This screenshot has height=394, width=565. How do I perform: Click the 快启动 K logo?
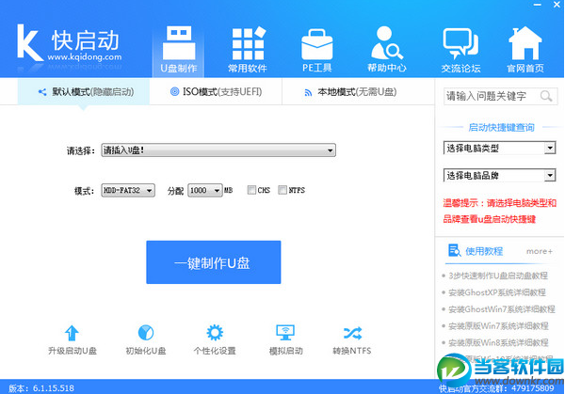click(x=29, y=42)
